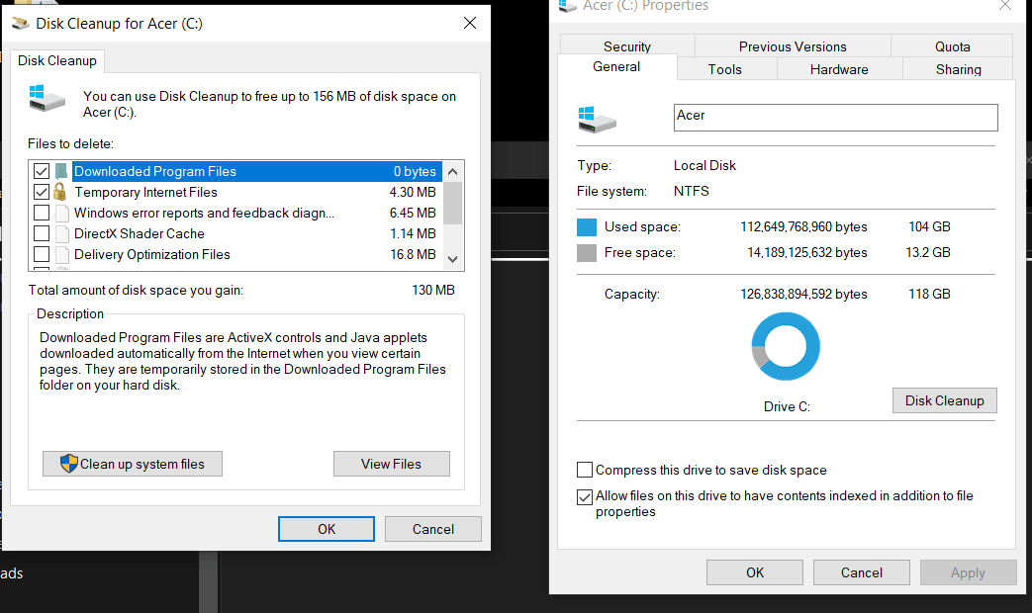Click Disk Cleanup in the Properties window

[x=944, y=400]
